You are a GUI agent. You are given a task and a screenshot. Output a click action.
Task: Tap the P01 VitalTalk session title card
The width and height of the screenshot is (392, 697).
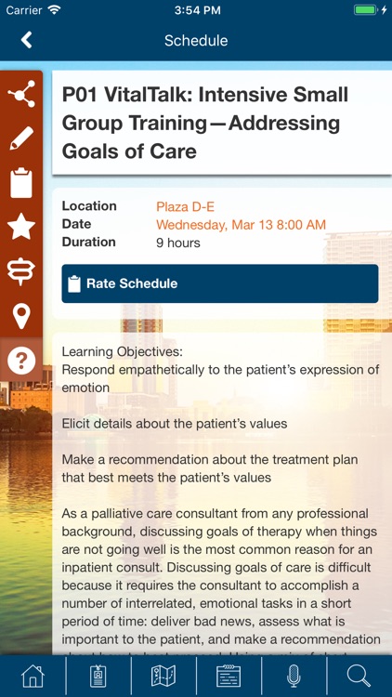(x=222, y=123)
